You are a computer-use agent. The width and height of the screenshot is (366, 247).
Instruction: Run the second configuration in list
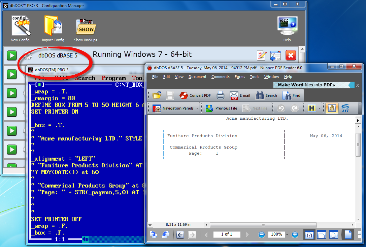point(12,74)
